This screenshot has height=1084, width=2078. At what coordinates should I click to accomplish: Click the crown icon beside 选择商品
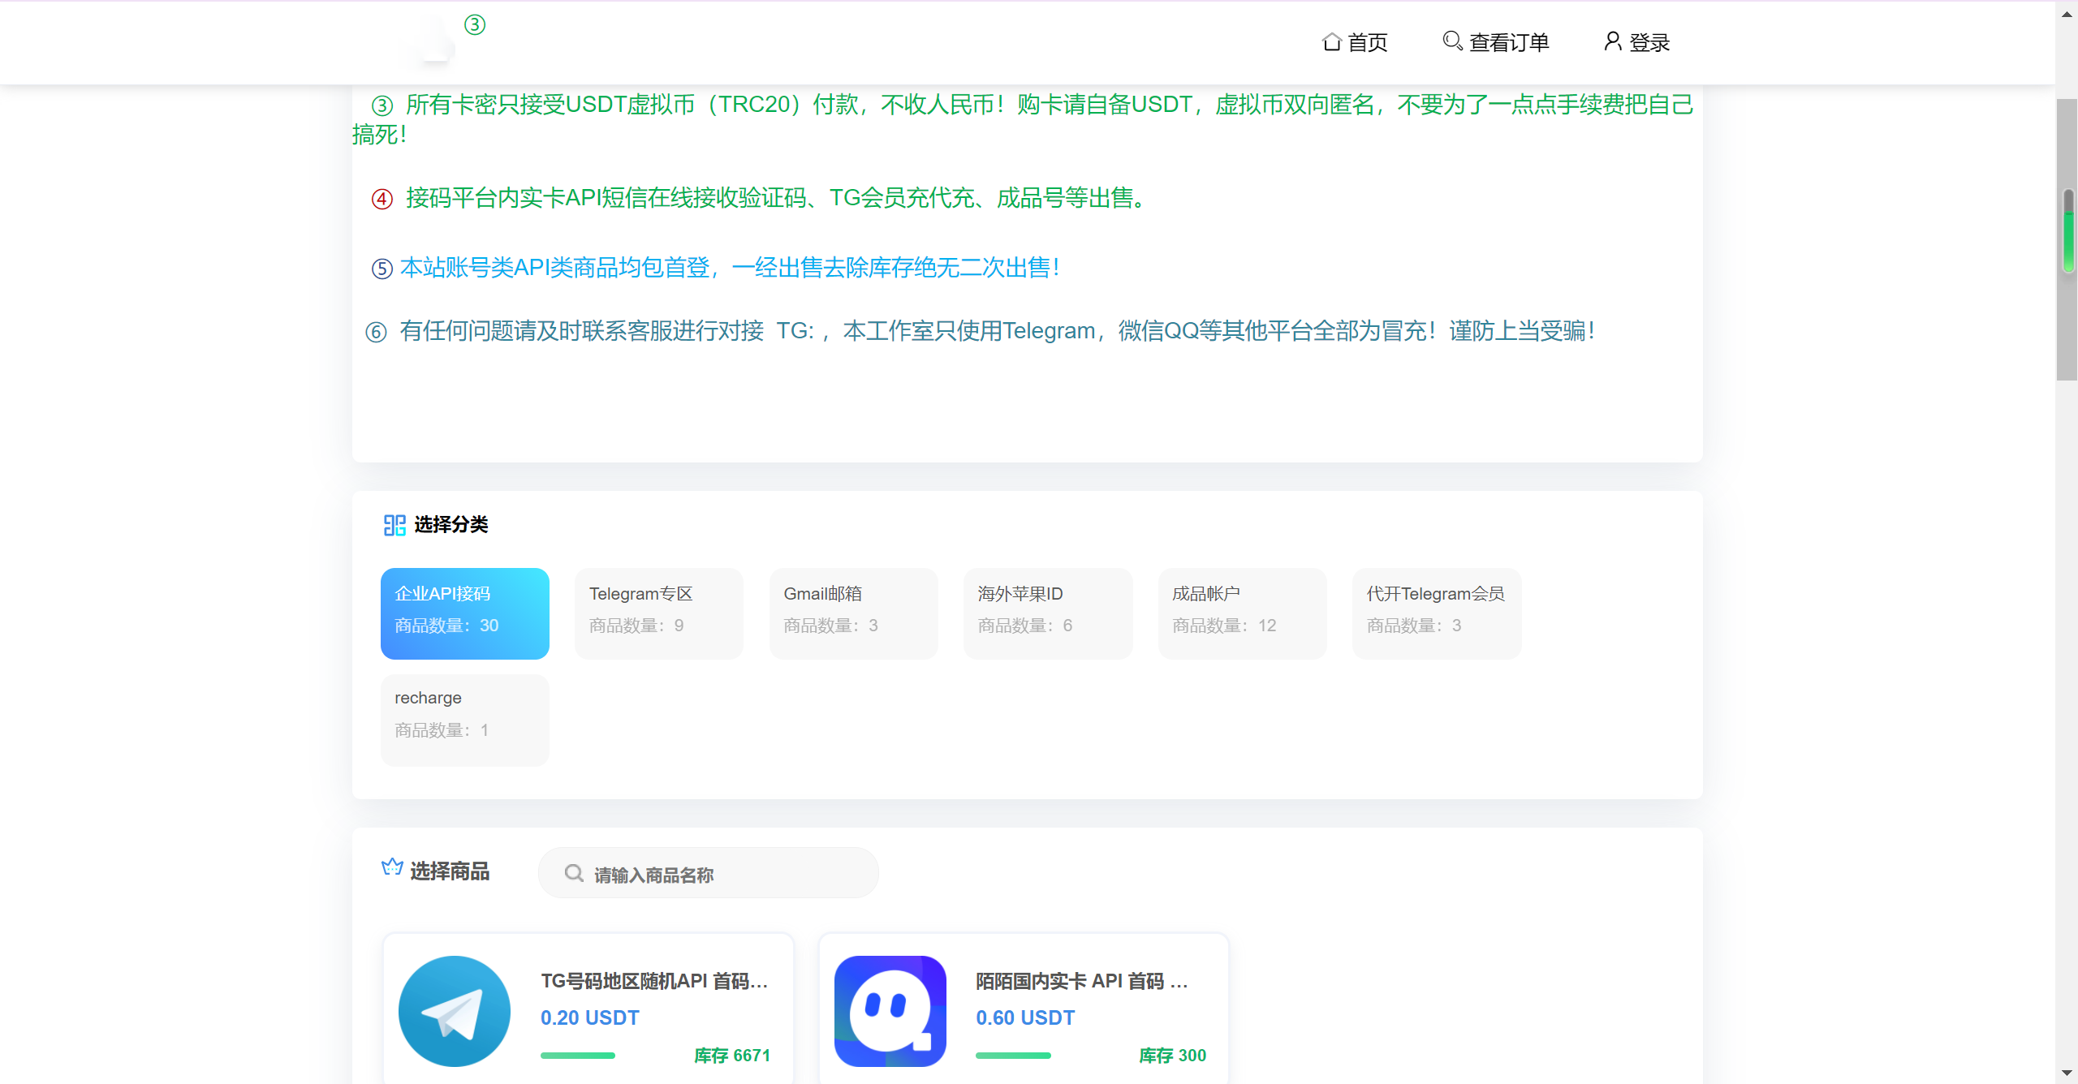392,868
